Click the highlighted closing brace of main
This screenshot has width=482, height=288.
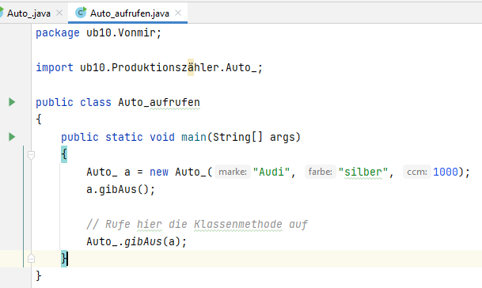click(x=64, y=259)
